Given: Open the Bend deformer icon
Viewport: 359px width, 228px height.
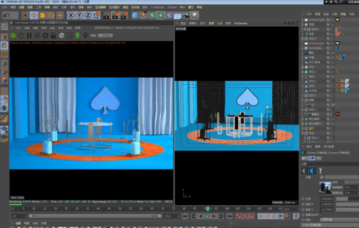Looking at the screenshot, I should 169,15.
